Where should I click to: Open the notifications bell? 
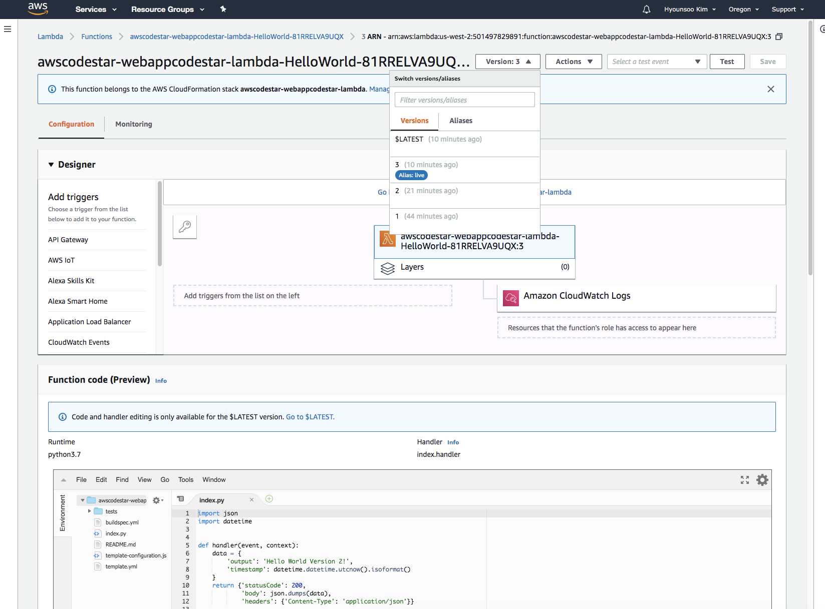(x=646, y=10)
